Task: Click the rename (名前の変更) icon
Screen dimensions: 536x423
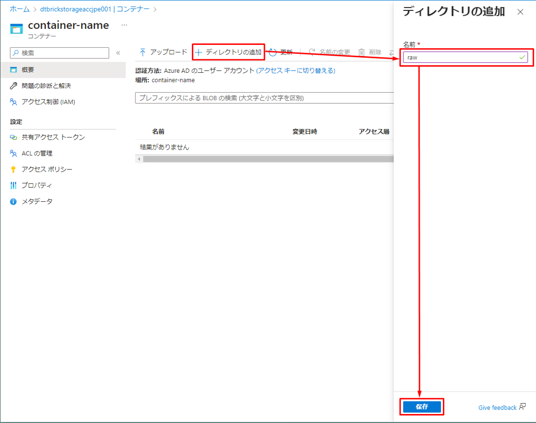Action: [312, 52]
